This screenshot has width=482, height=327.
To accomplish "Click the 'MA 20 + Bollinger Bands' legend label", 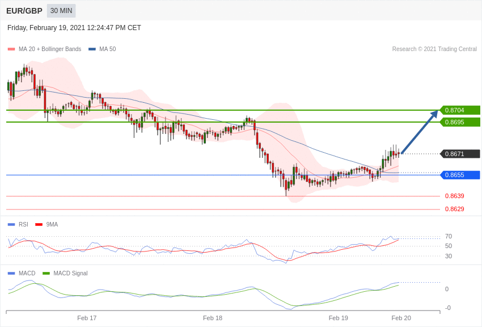I will 50,49.
